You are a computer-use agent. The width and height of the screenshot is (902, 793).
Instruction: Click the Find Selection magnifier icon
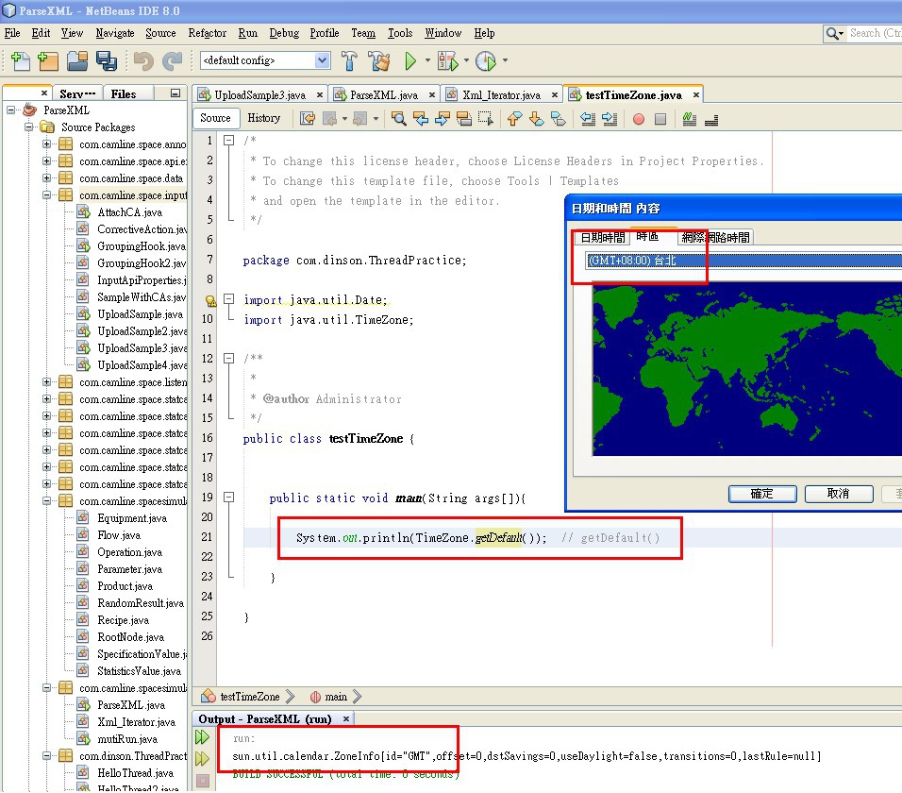[399, 119]
